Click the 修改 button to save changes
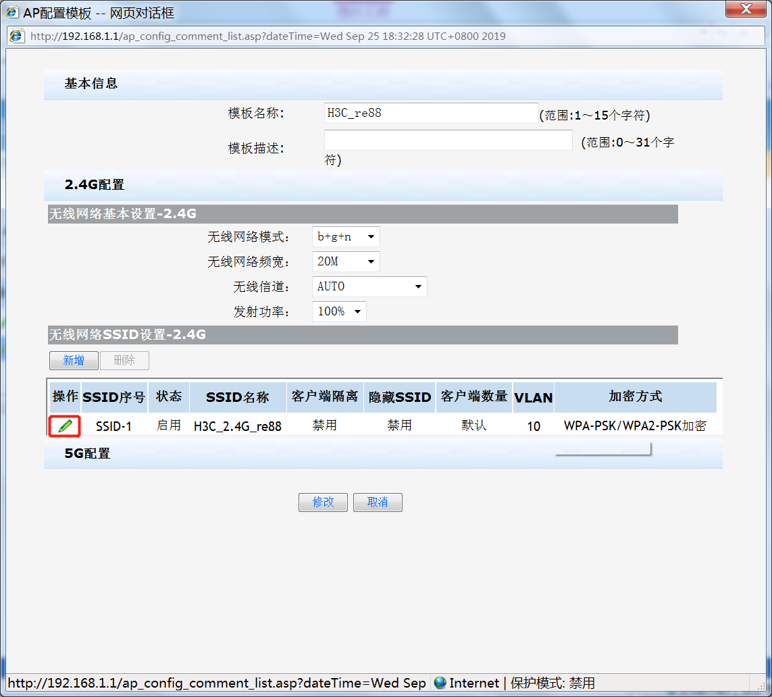772x697 pixels. [323, 502]
